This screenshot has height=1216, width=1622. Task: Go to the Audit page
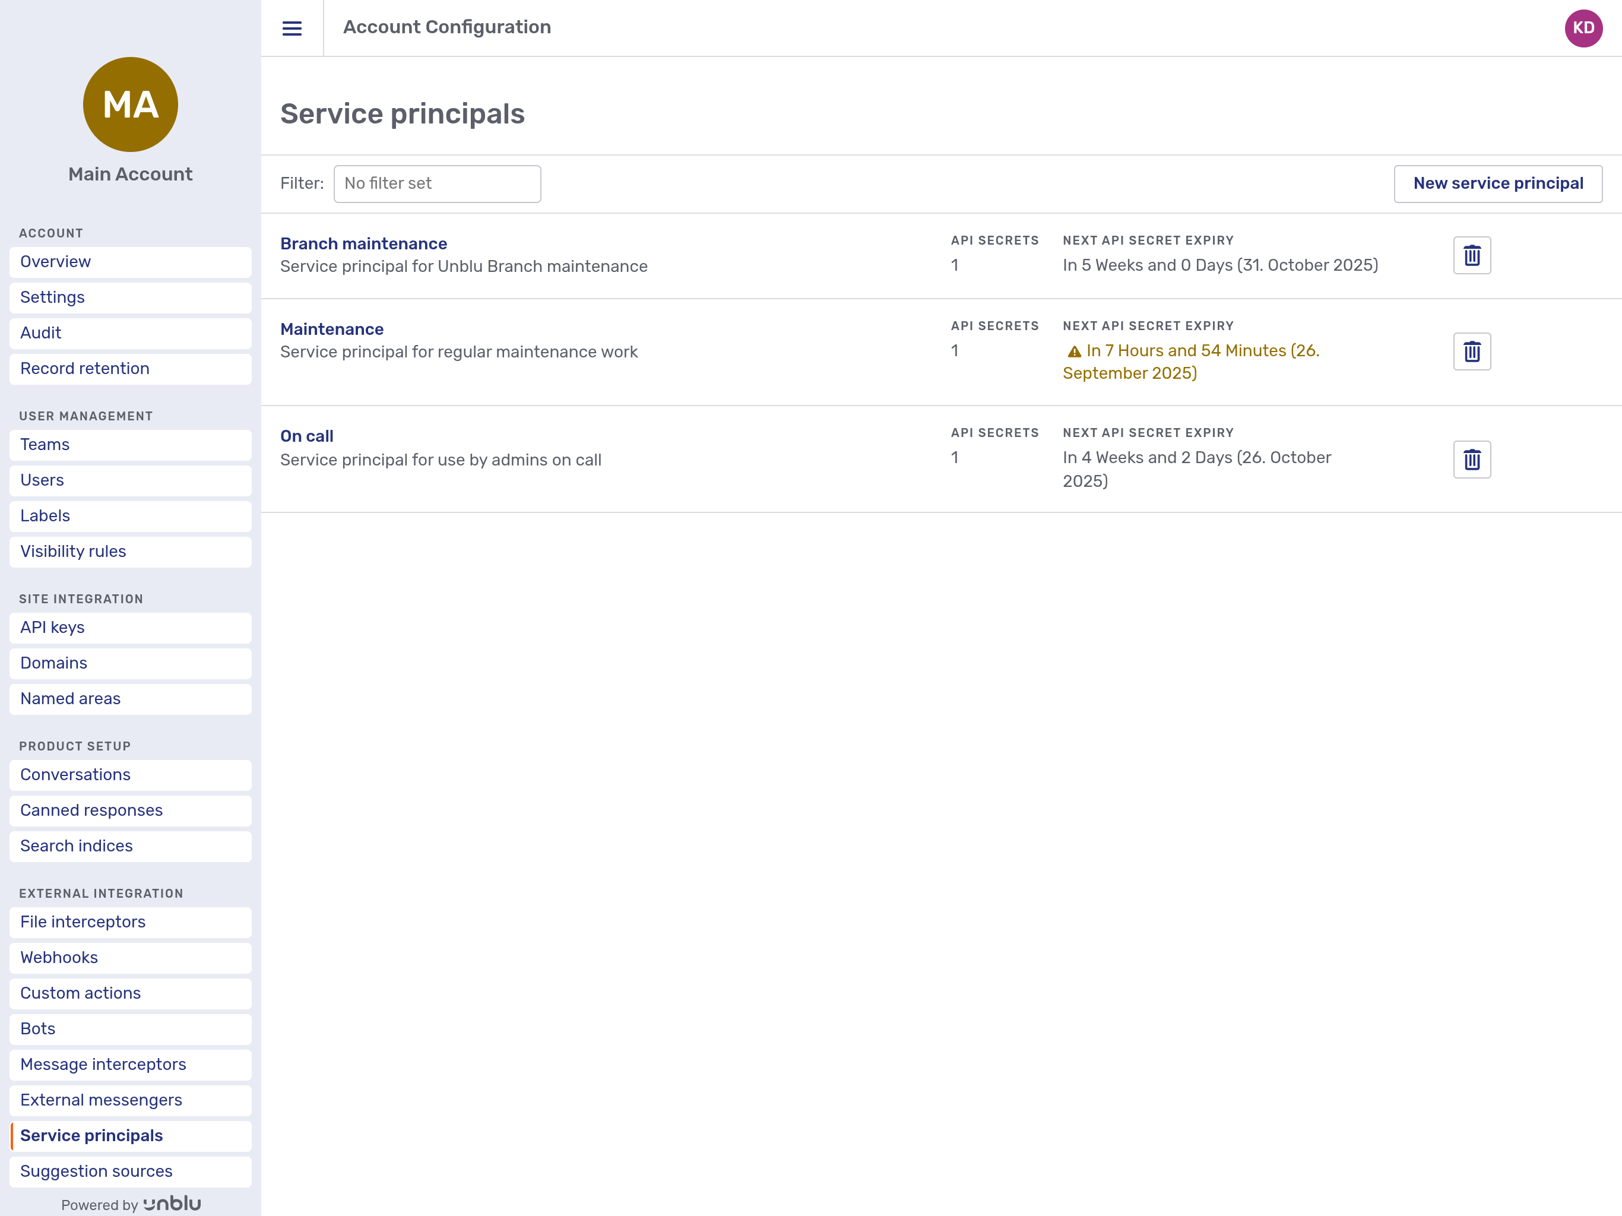[x=40, y=333]
